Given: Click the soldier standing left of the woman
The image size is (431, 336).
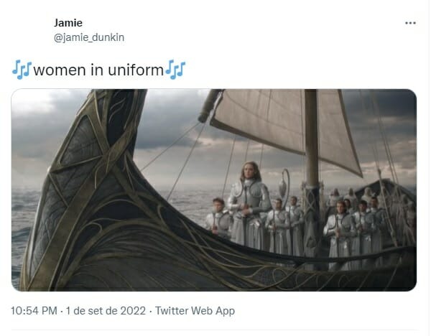Looking at the screenshot, I should 219,217.
